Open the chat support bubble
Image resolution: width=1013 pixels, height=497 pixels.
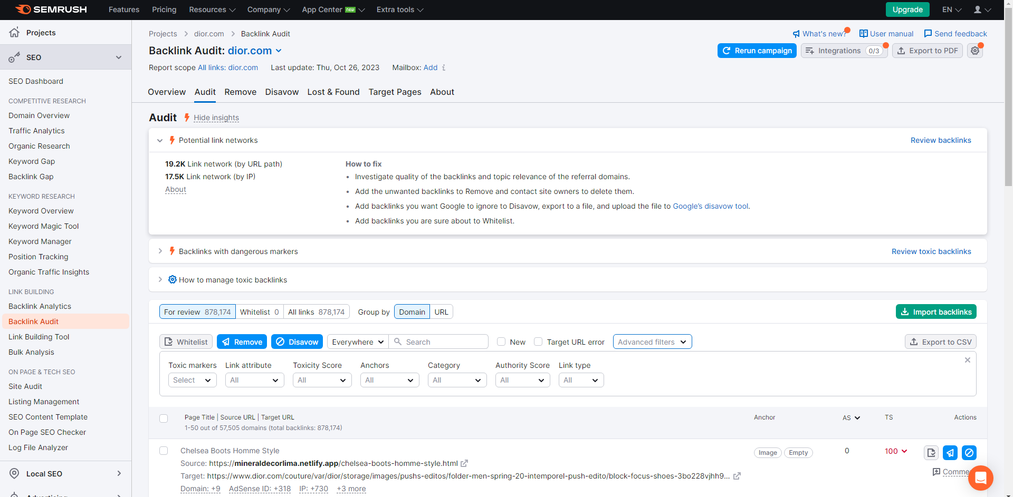click(x=981, y=478)
